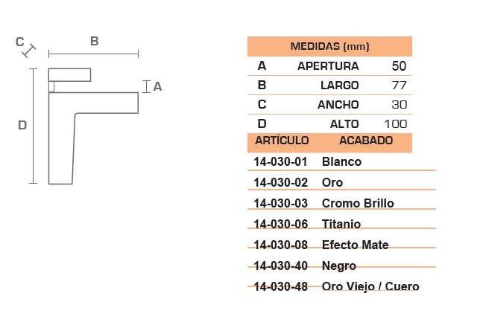Screen dimensions: 483x325
Task: Click the MEDIDAS (mm) table header
Action: [329, 46]
